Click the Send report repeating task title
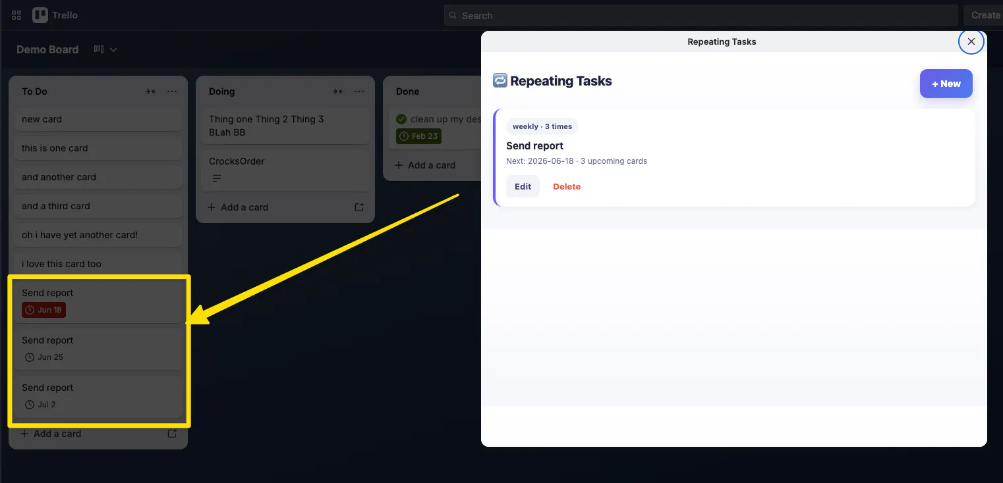Image resolution: width=1003 pixels, height=483 pixels. pos(535,146)
